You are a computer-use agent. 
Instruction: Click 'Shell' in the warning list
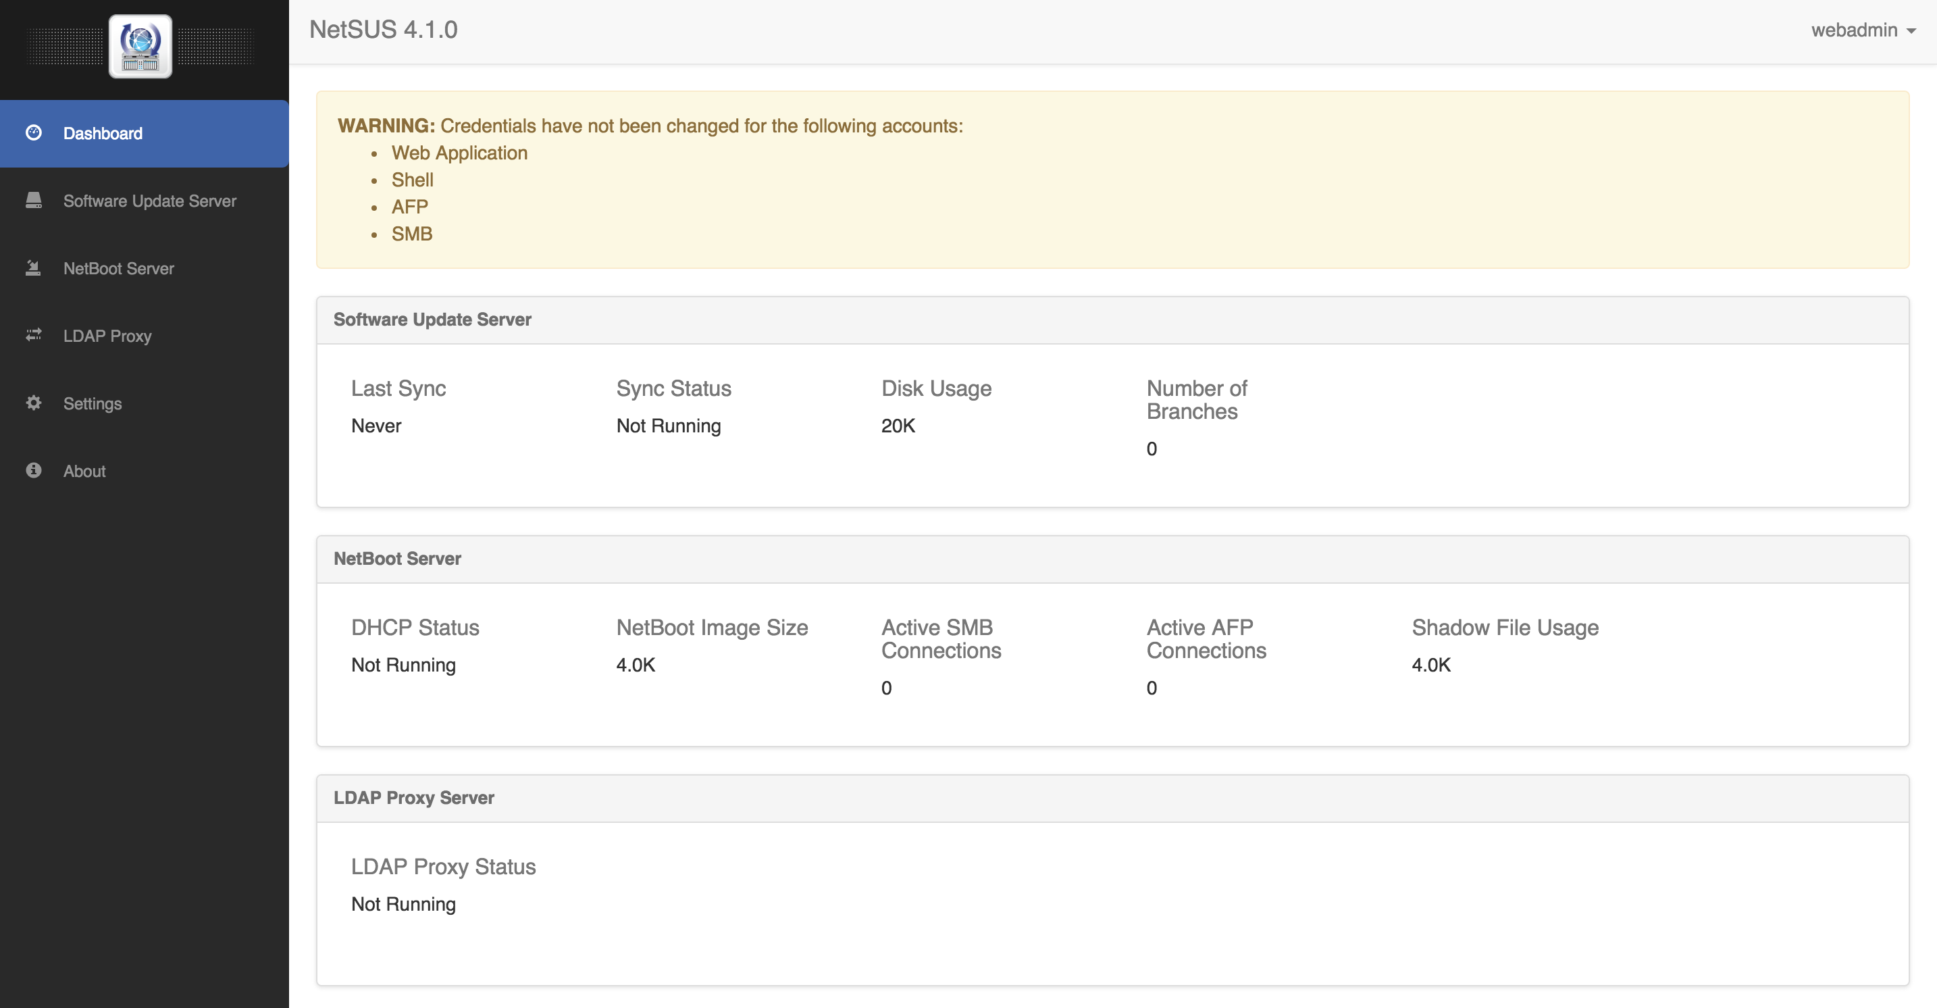pyautogui.click(x=412, y=180)
